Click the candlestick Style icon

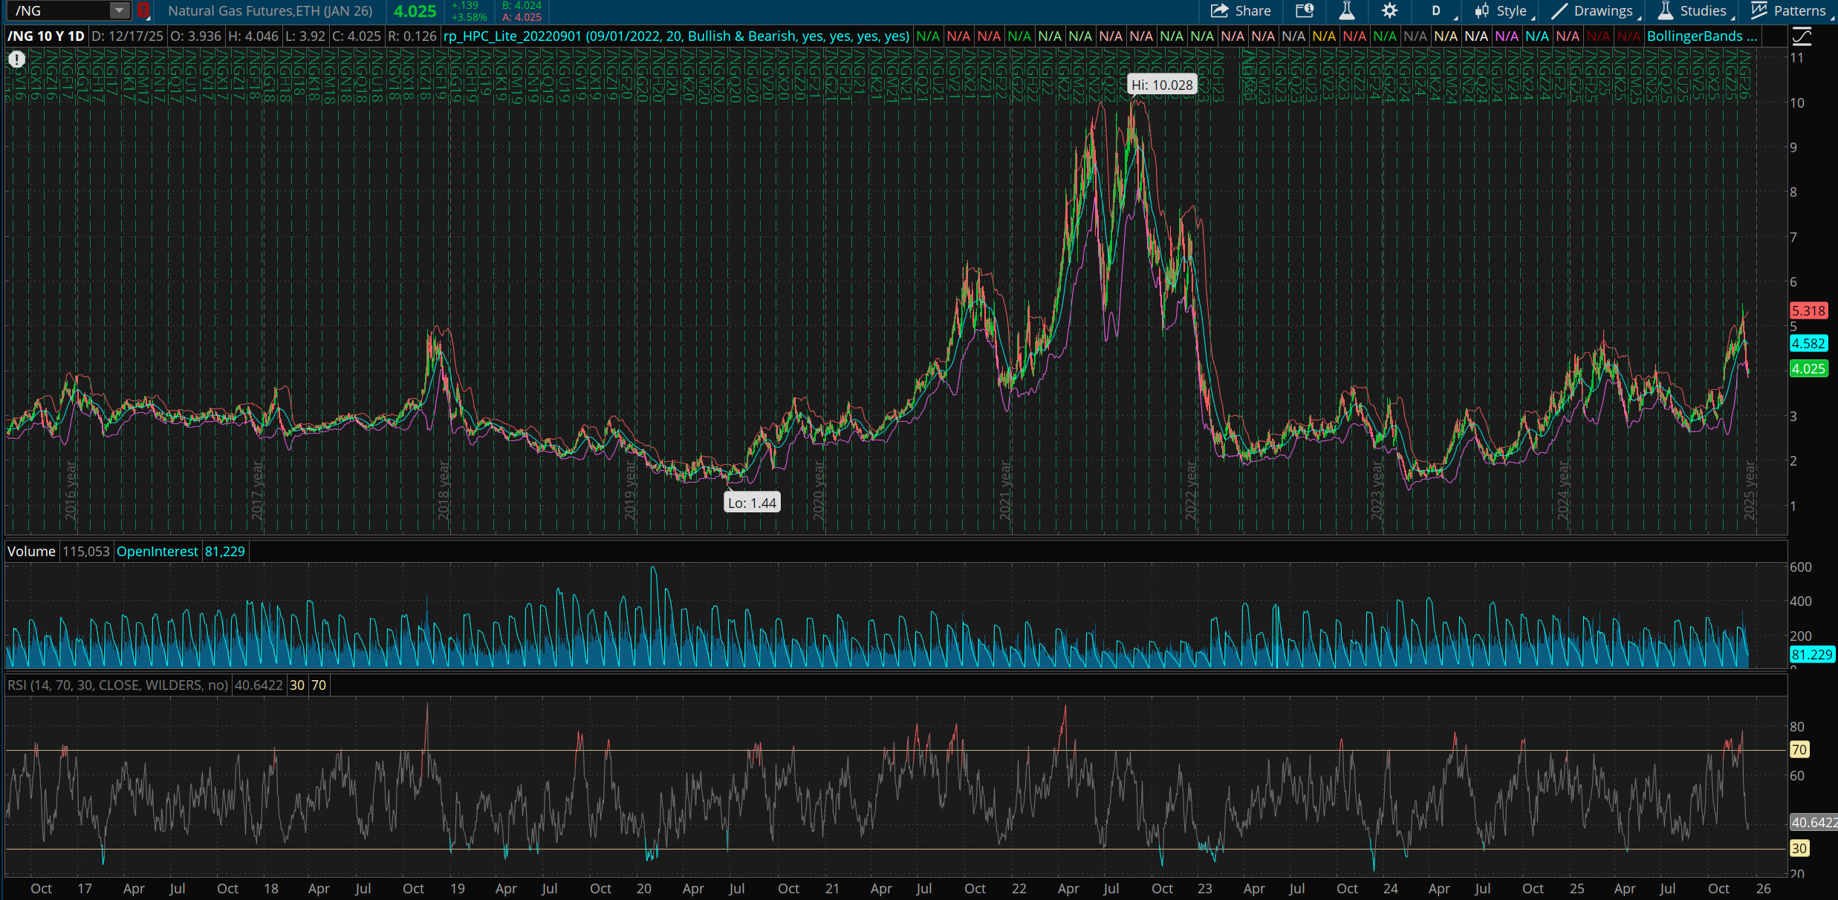point(1482,10)
